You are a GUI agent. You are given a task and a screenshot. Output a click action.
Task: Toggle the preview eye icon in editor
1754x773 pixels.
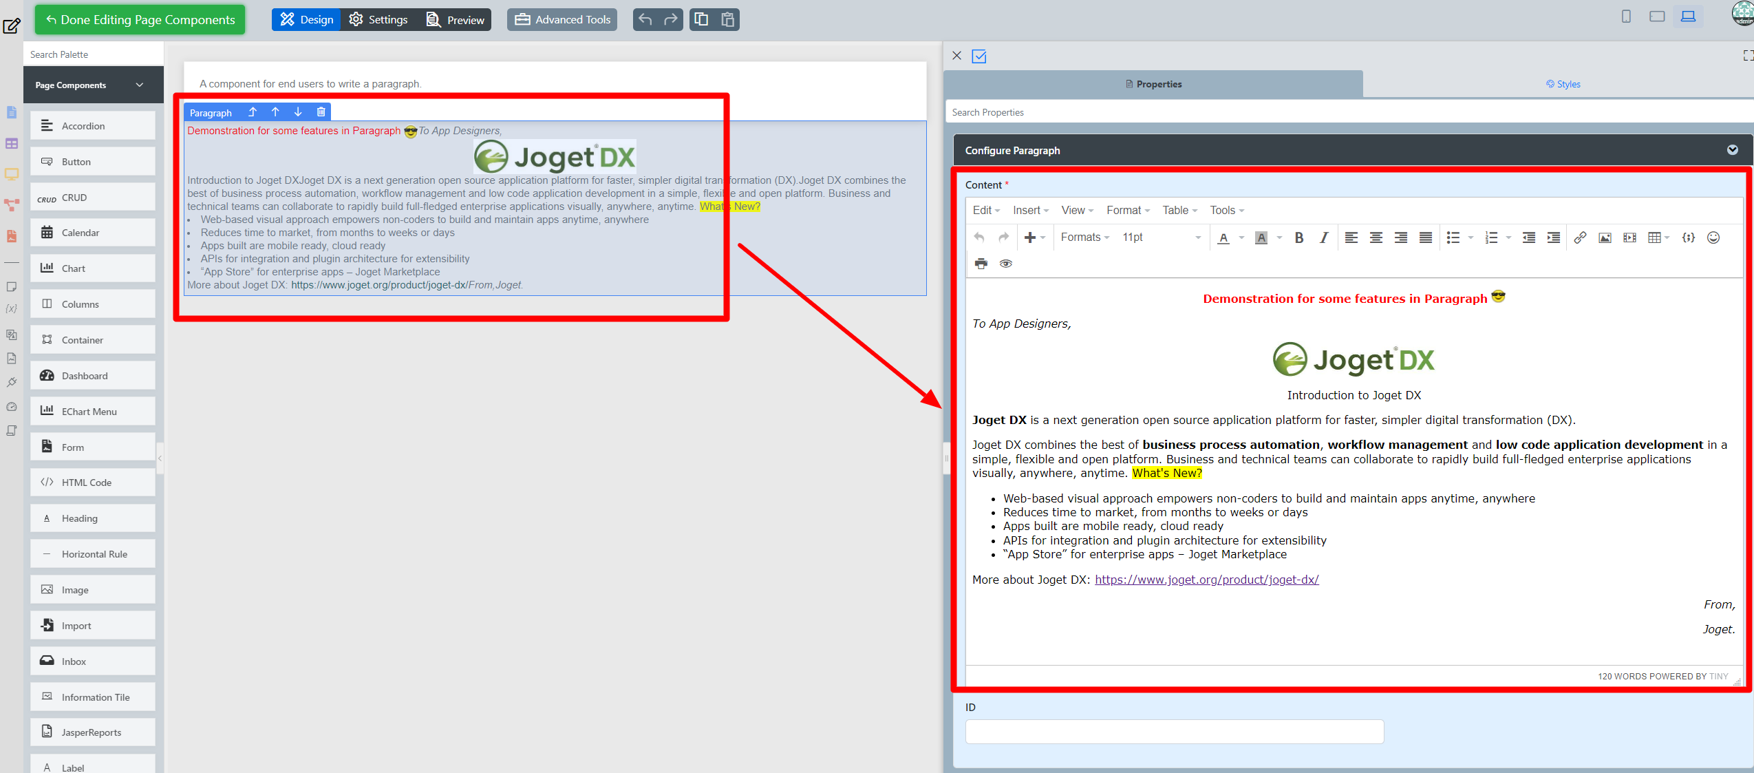coord(1005,264)
